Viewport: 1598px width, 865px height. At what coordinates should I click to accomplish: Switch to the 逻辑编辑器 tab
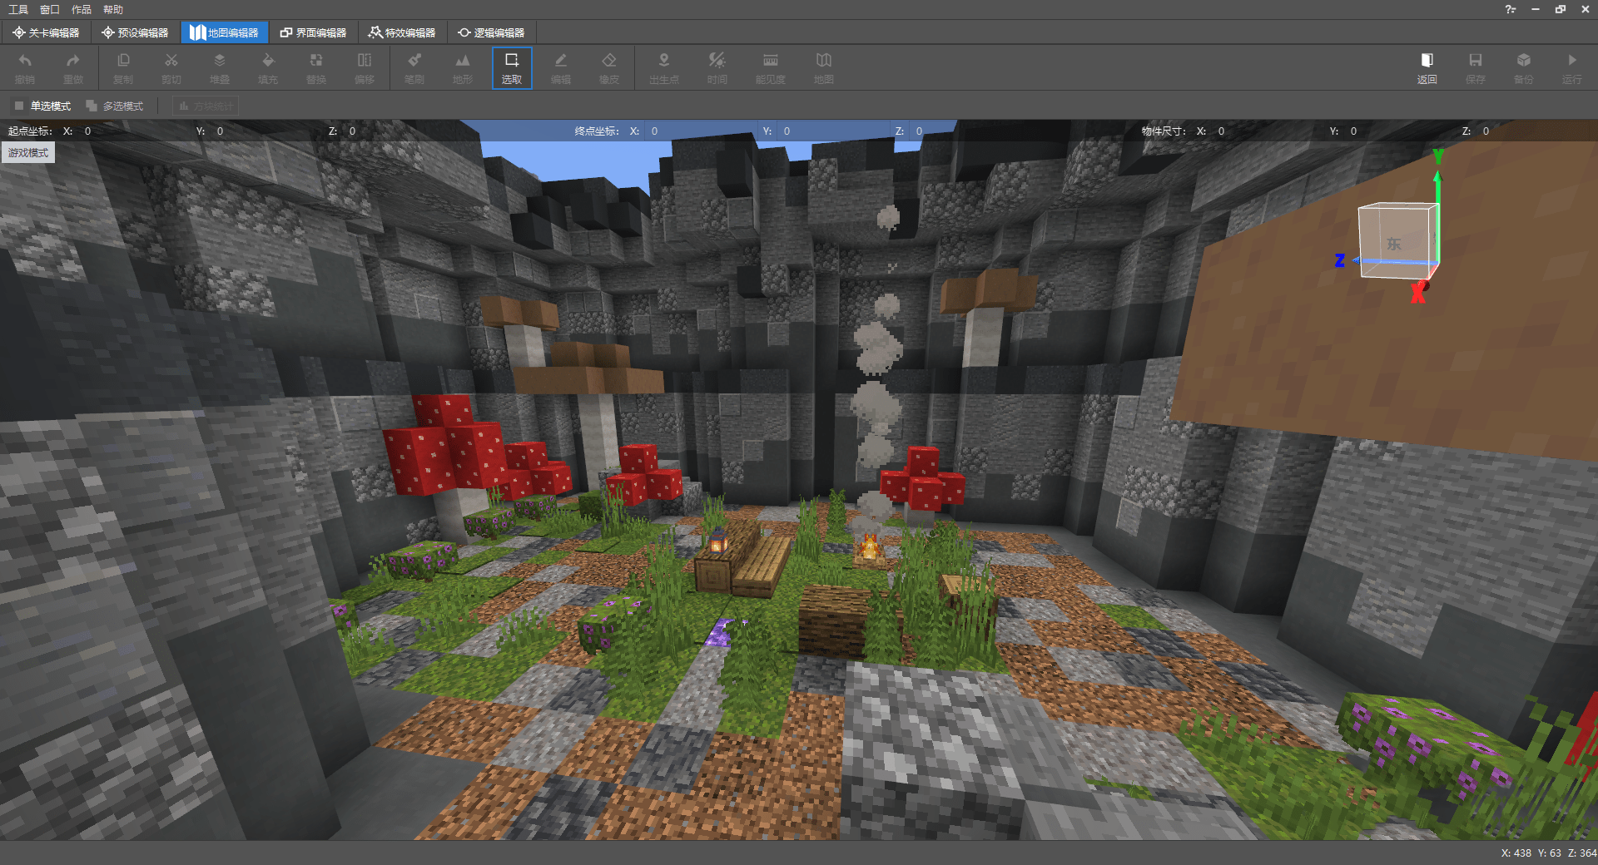pos(491,32)
